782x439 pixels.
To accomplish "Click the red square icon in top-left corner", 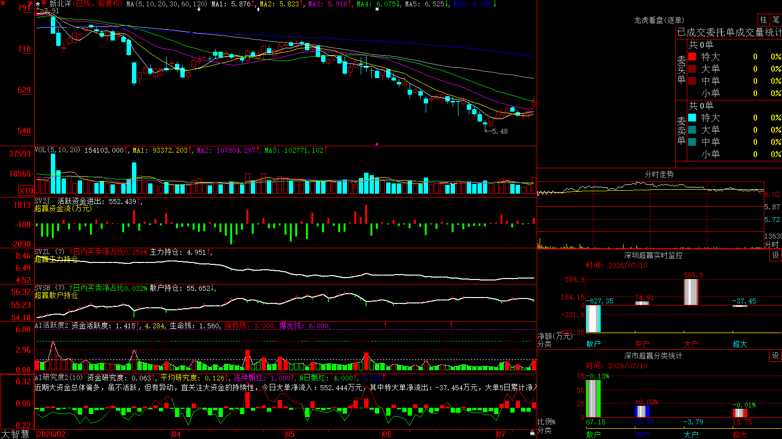I will coord(3,3).
